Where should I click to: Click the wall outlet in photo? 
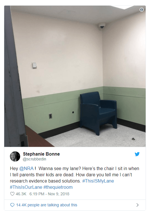51,116
